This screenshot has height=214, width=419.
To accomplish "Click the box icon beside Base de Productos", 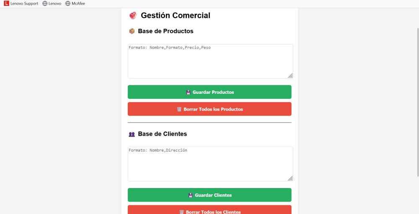I will [132, 31].
